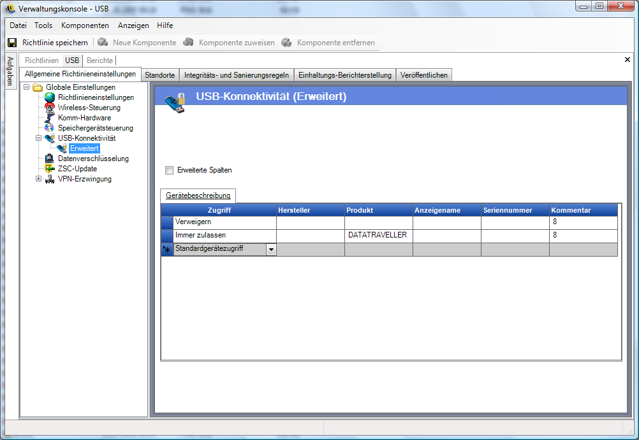Open the Hilfe menu
The width and height of the screenshot is (639, 440).
click(x=165, y=25)
